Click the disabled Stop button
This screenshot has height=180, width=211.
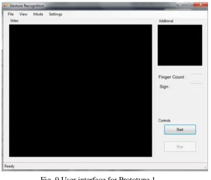click(180, 147)
